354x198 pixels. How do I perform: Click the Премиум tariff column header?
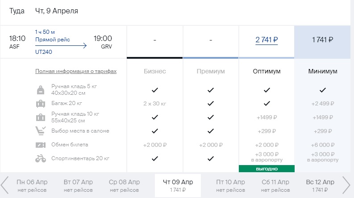(211, 71)
